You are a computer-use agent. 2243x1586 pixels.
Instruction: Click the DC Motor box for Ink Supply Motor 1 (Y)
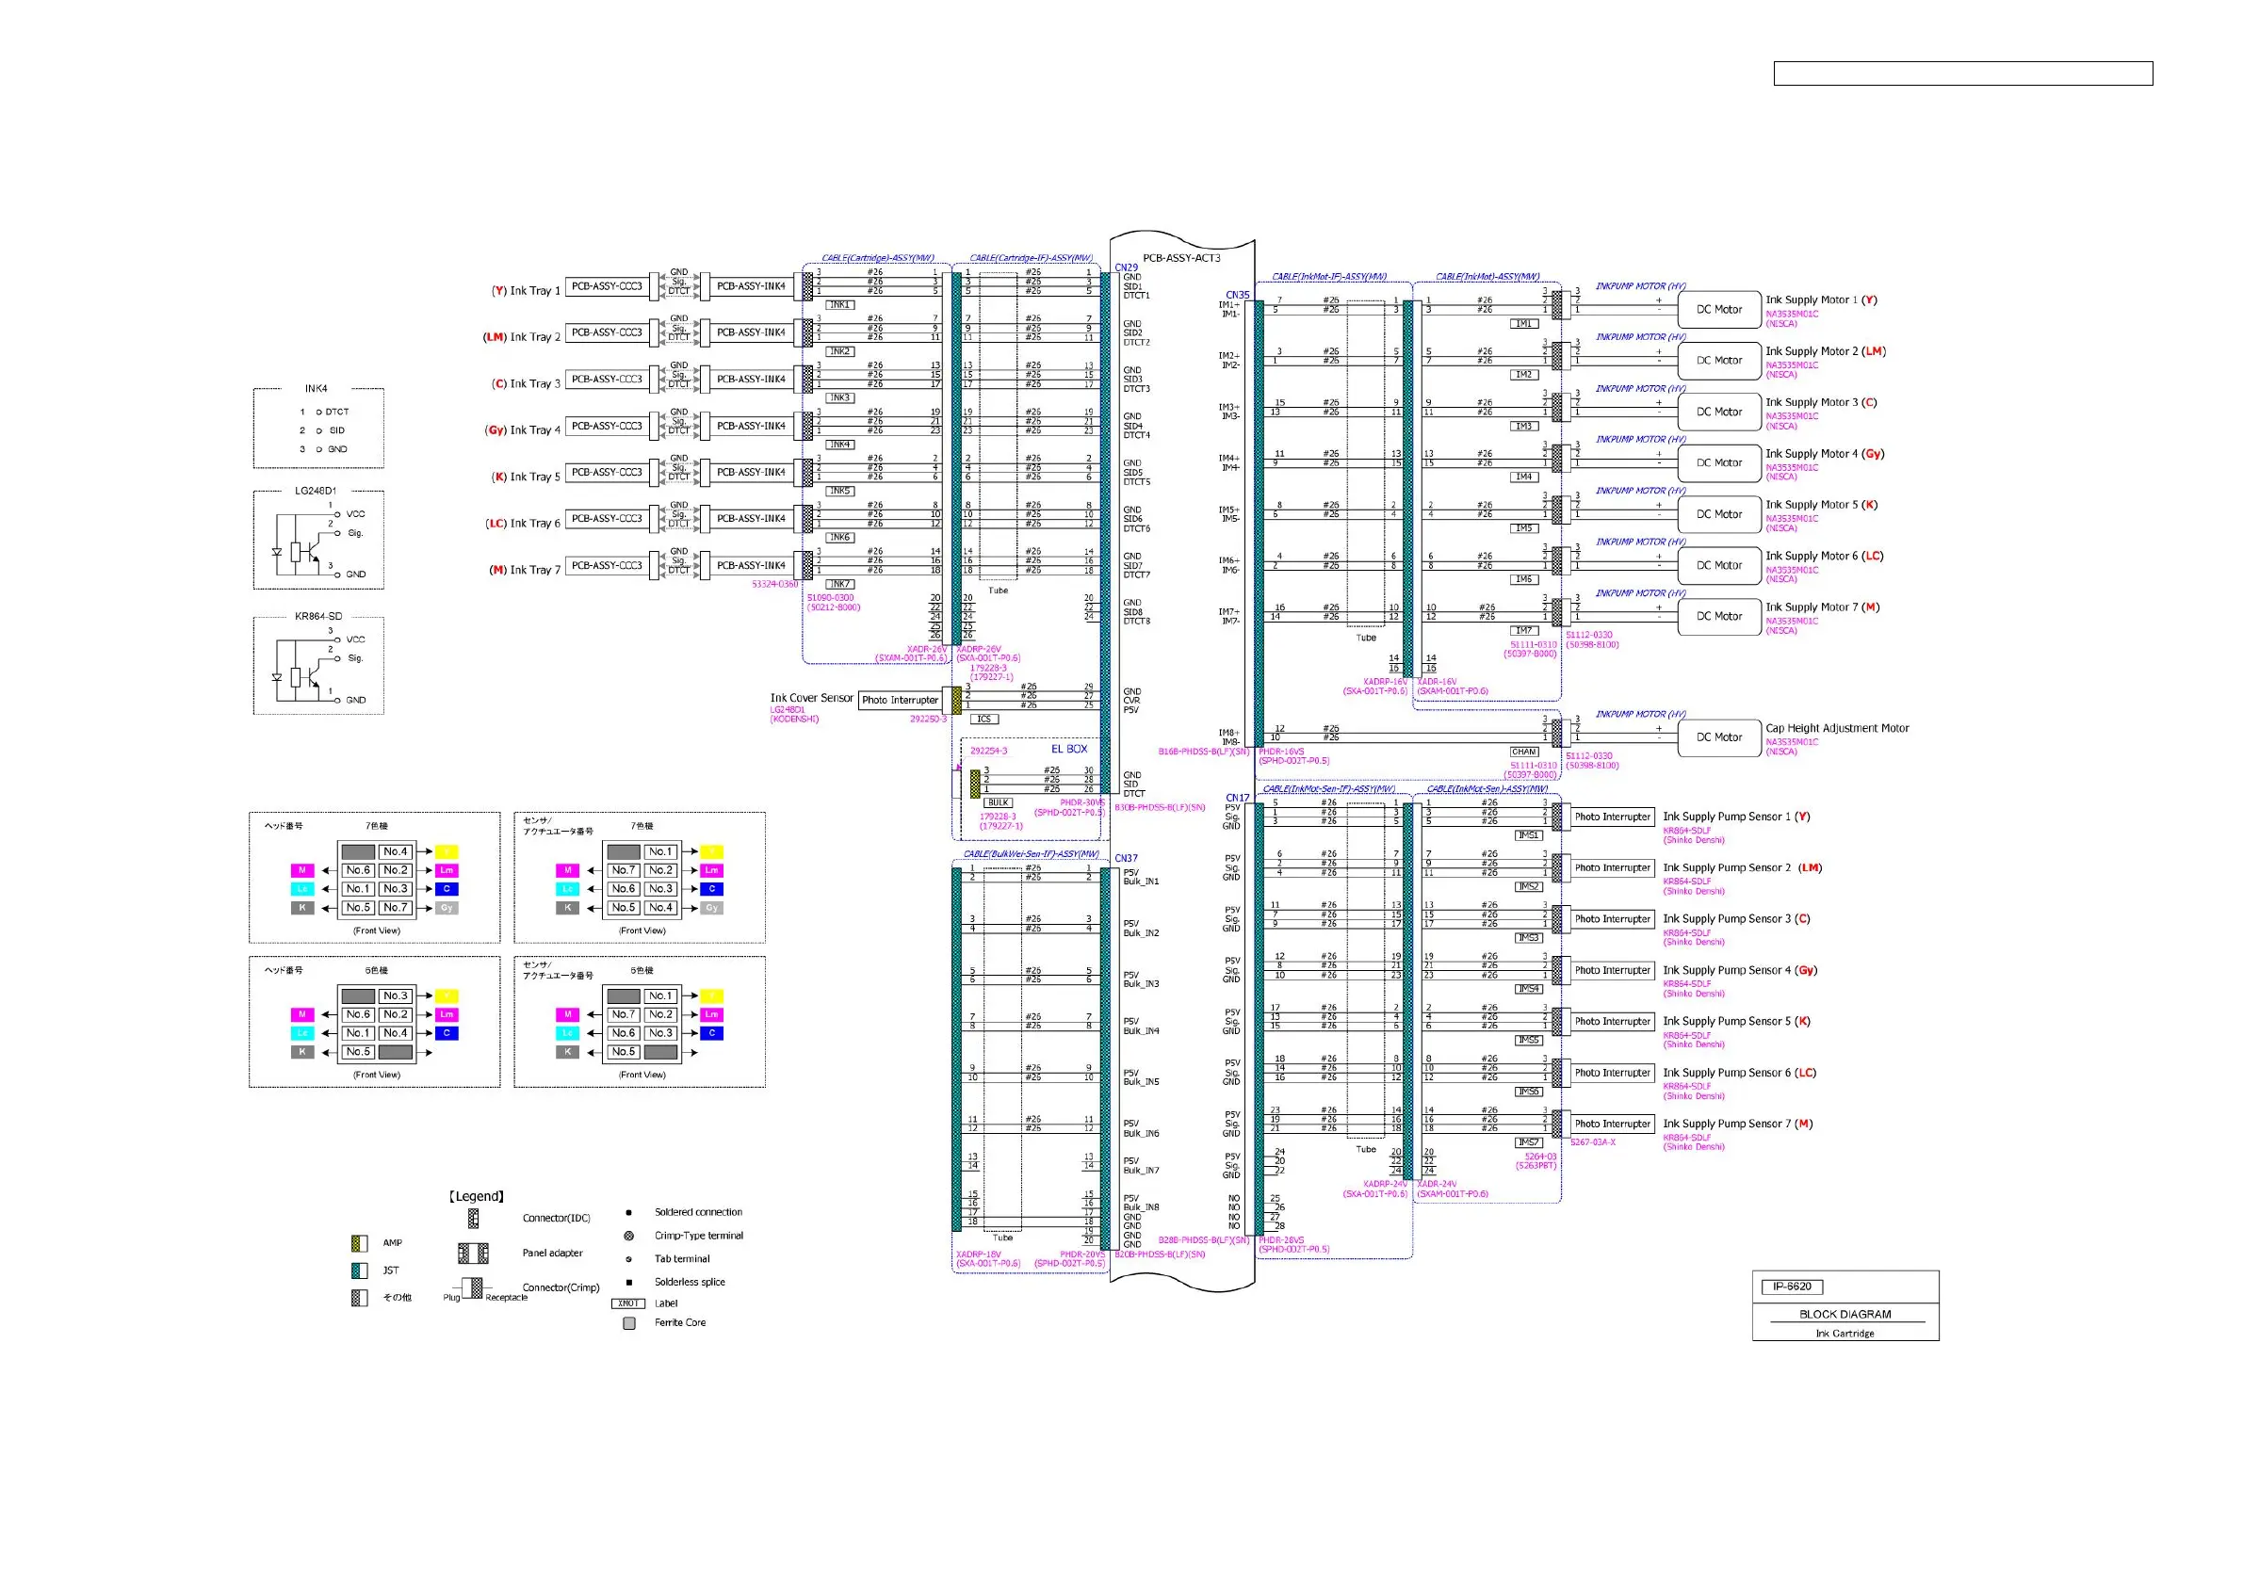1718,310
